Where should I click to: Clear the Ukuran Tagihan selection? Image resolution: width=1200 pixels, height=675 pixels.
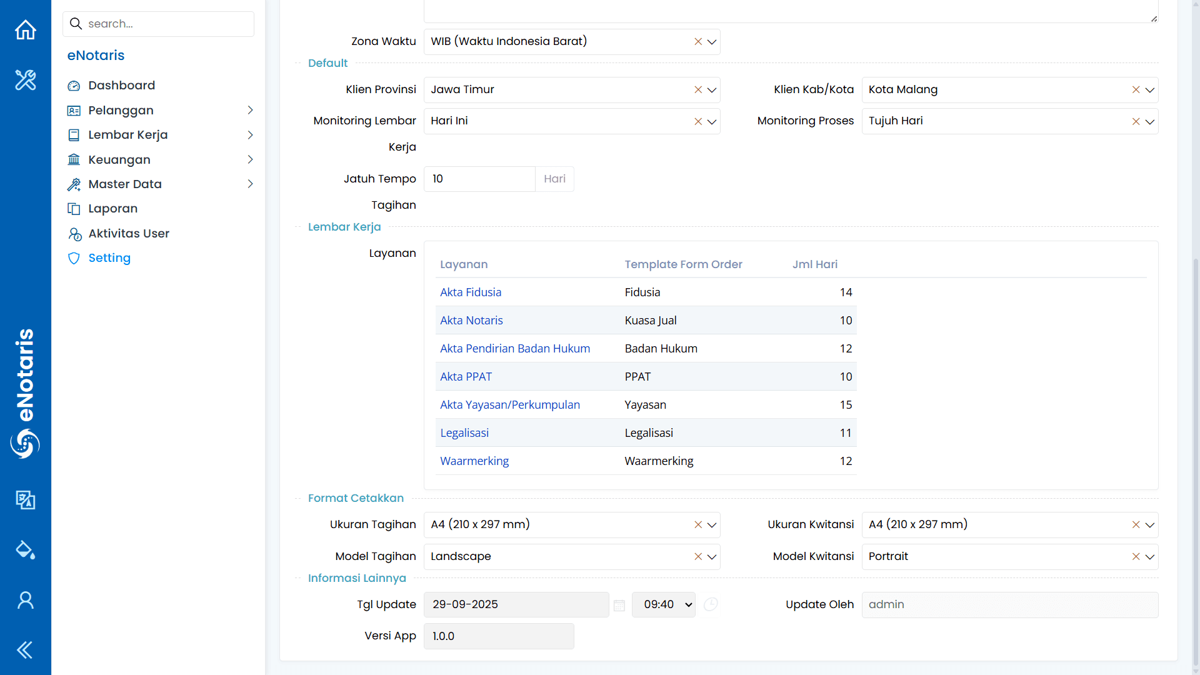(x=698, y=525)
